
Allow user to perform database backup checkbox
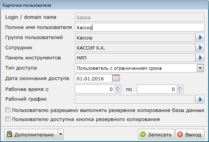coord(8,110)
